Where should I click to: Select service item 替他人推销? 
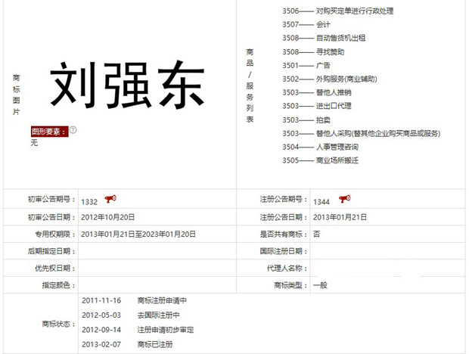pos(317,92)
